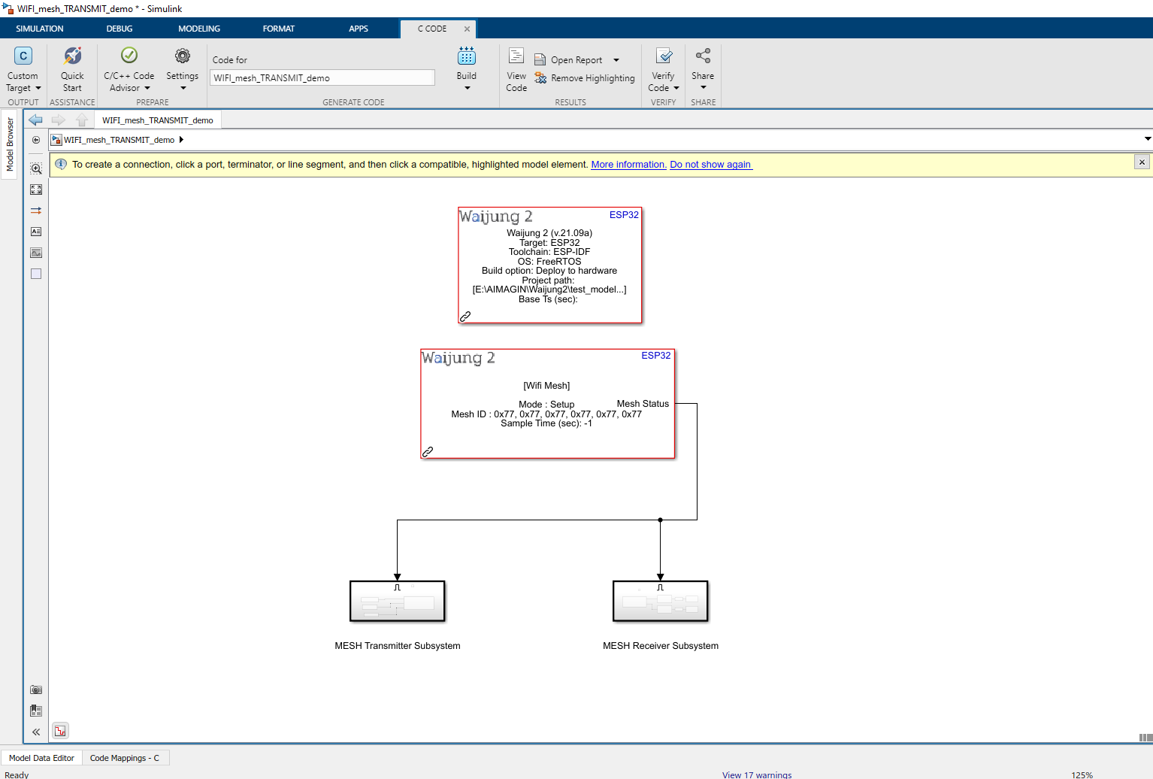Expand the Verify Code dropdown arrow
This screenshot has width=1153, height=779.
676,88
